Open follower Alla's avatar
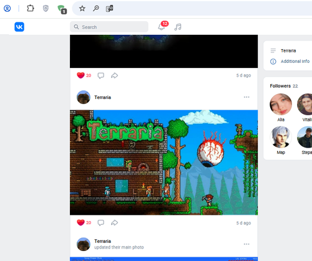 click(281, 104)
